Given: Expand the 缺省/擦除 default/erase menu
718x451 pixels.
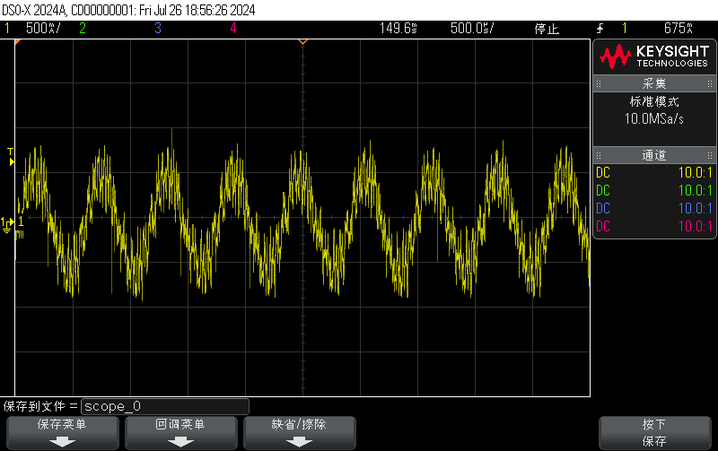Looking at the screenshot, I should [x=300, y=433].
